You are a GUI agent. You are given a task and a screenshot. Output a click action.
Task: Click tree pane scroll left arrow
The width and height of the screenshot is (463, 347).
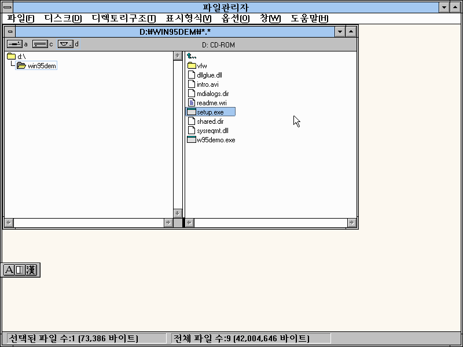(9, 223)
